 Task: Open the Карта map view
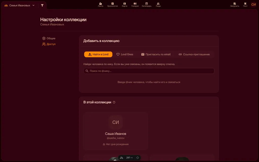[x=124, y=5]
